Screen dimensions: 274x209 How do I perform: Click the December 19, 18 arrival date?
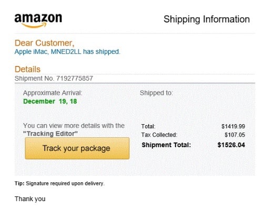[x=50, y=102]
